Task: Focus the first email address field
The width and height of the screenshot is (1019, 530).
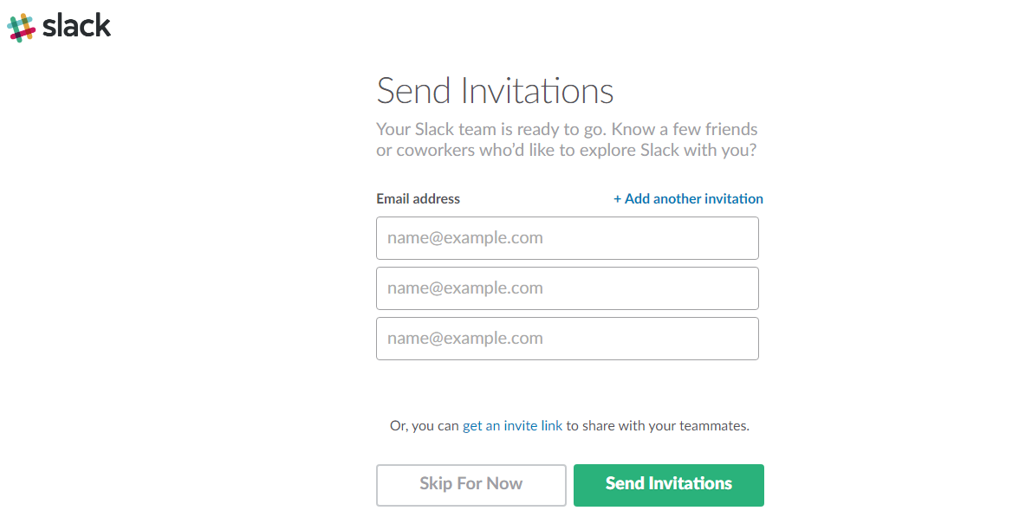Action: [x=567, y=238]
